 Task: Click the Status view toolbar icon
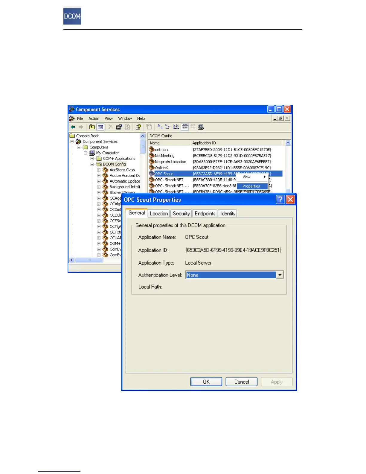(193, 127)
